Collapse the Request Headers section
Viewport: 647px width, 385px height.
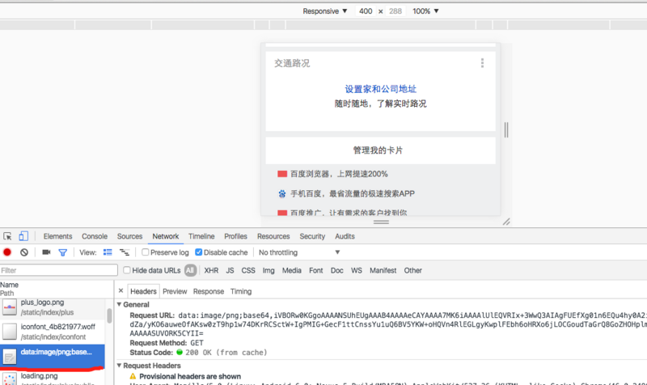[119, 366]
